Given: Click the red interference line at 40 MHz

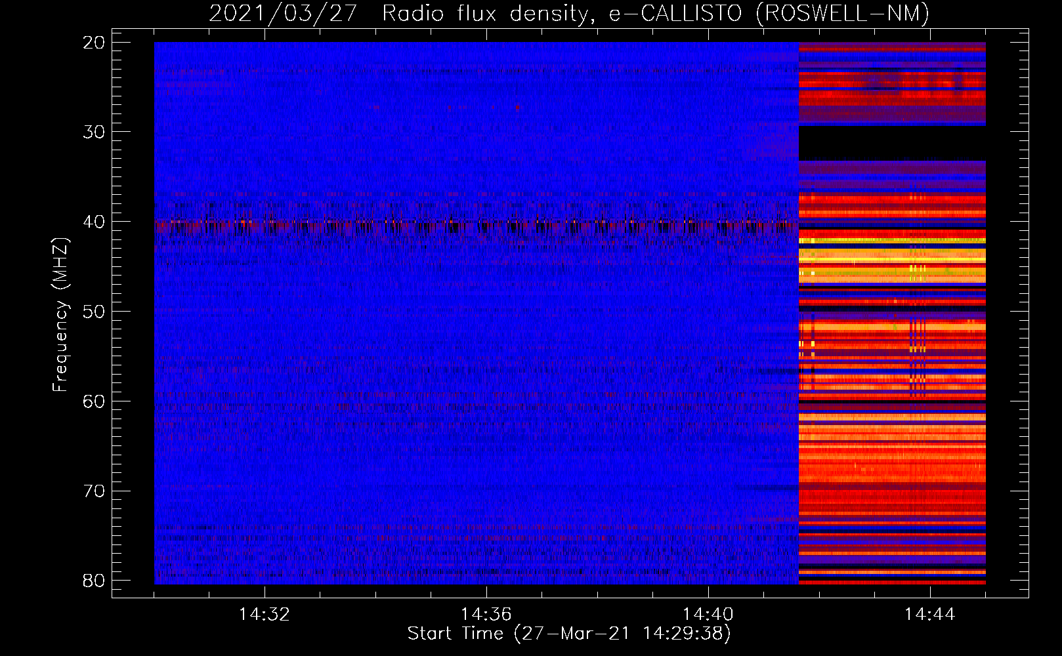Looking at the screenshot, I should click(x=477, y=223).
